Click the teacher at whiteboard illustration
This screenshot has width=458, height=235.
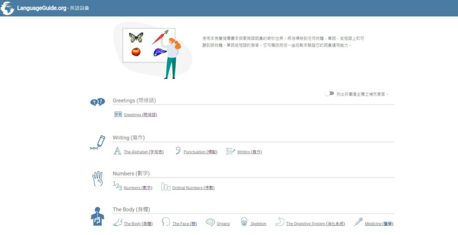153,50
